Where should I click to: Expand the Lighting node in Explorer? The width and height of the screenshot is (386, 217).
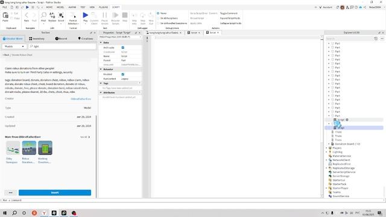click(x=327, y=152)
